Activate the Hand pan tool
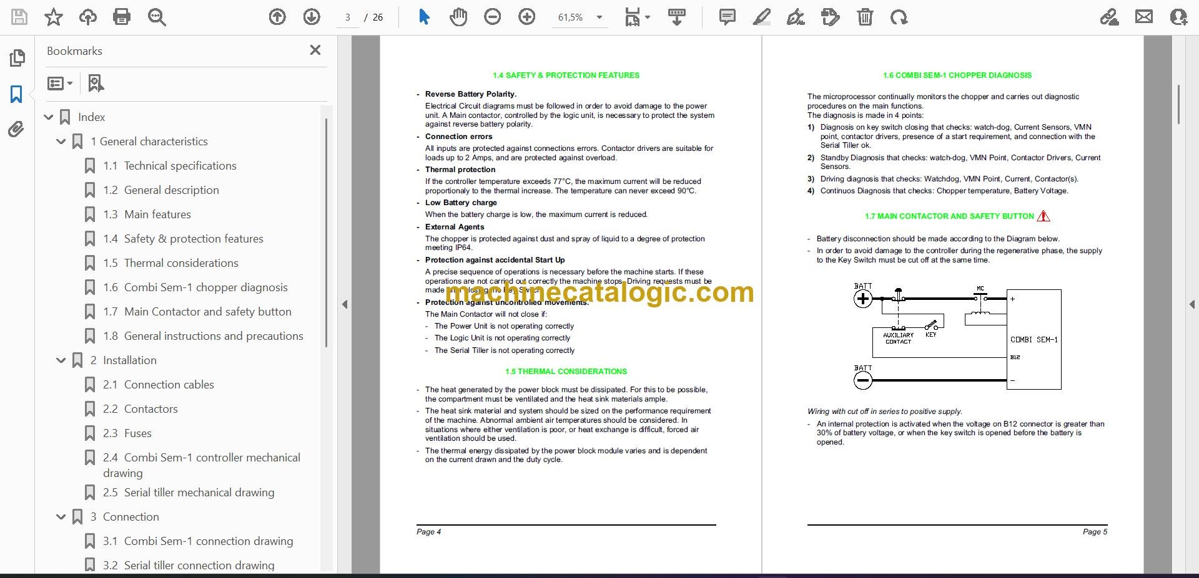The height and width of the screenshot is (578, 1199). pos(458,17)
